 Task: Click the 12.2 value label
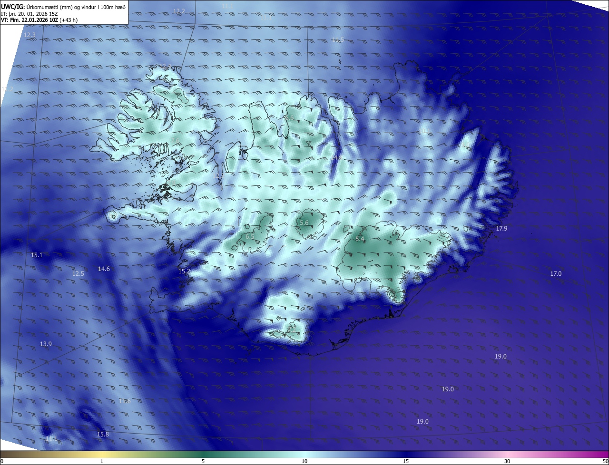point(179,11)
